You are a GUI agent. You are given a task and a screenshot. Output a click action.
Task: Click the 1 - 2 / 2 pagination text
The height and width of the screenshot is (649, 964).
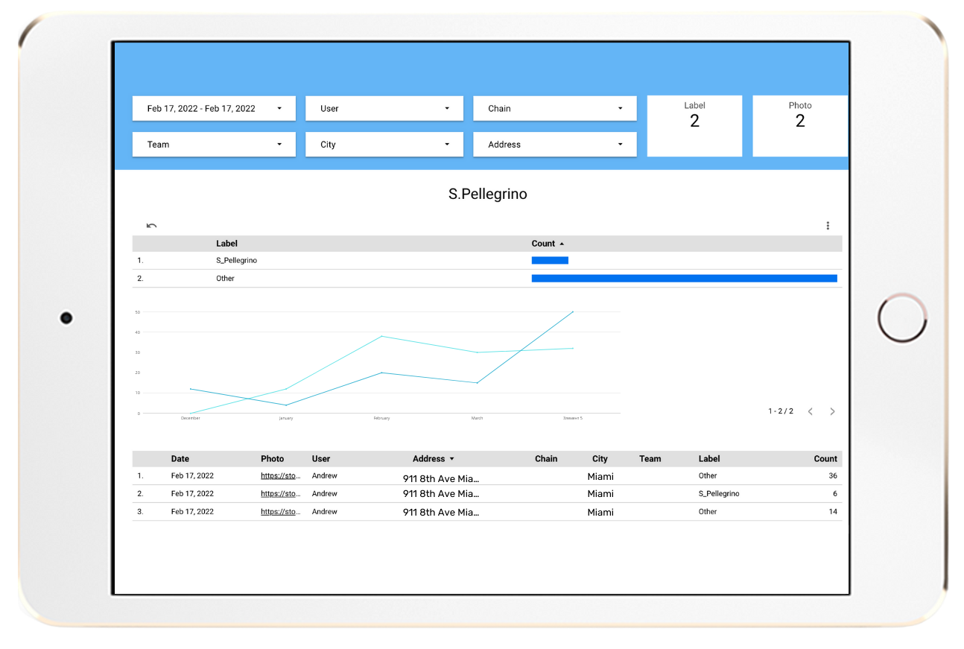click(x=781, y=411)
